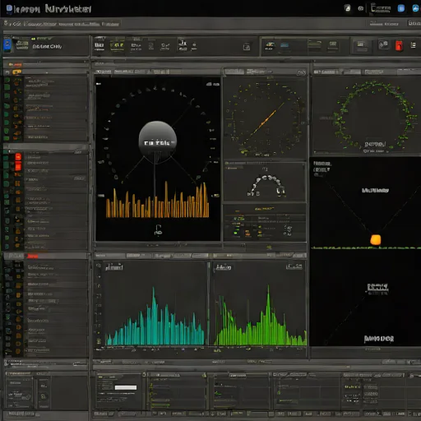421x421 pixels.
Task: Click the window icon at the main toolbar's right end
Action: pos(247,47)
